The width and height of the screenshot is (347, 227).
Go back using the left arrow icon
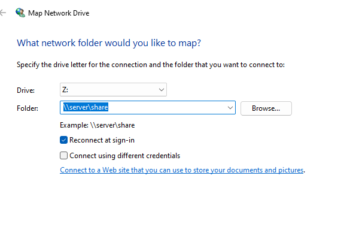pyautogui.click(x=3, y=13)
